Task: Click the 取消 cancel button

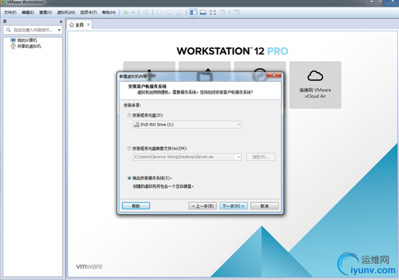Action: tap(265, 206)
